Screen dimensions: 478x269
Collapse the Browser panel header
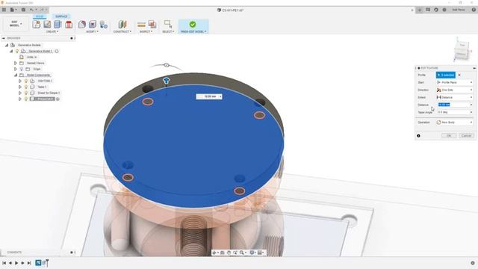tap(4, 38)
